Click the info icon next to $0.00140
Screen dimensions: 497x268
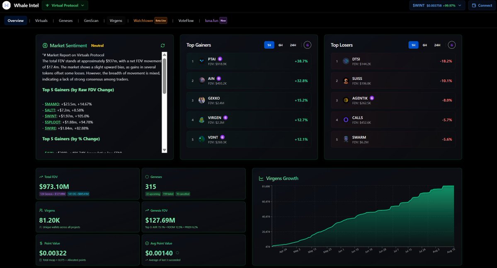[x=177, y=253]
